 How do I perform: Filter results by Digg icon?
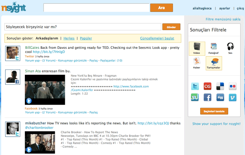(x=220, y=97)
